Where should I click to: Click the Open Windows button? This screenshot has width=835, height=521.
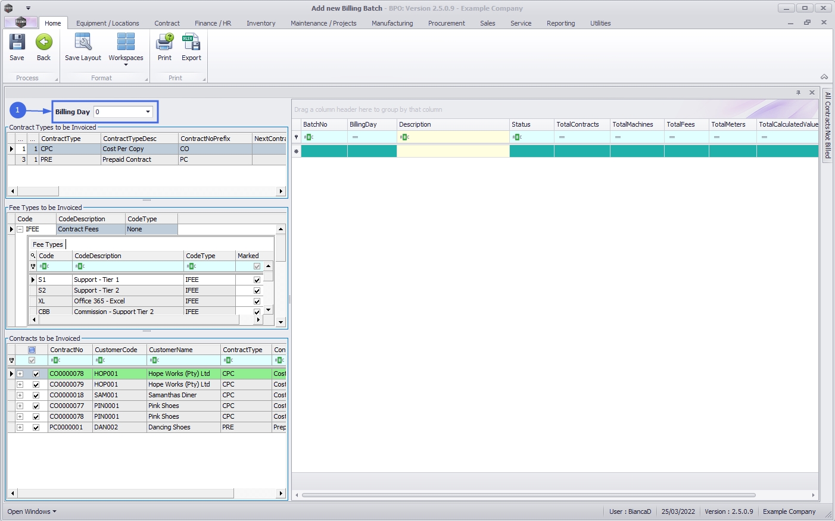(x=32, y=511)
